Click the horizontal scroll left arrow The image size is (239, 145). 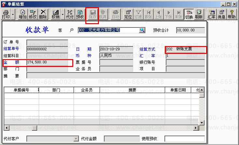point(7,128)
